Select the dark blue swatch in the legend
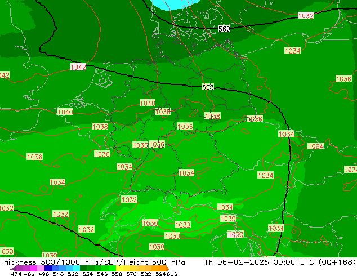 point(48,268)
